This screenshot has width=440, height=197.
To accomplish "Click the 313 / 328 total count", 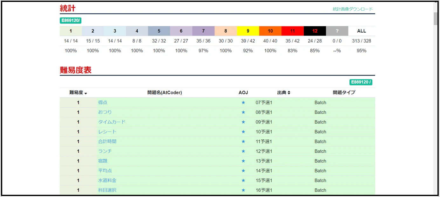I will click(361, 41).
